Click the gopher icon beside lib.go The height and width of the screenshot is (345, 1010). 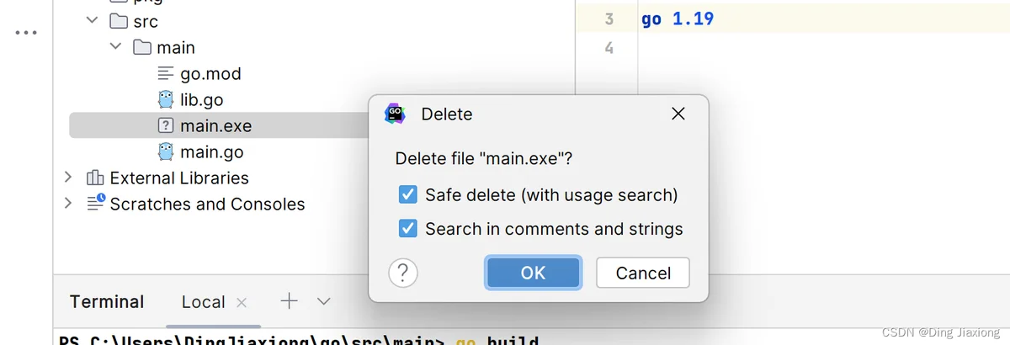pyautogui.click(x=166, y=99)
